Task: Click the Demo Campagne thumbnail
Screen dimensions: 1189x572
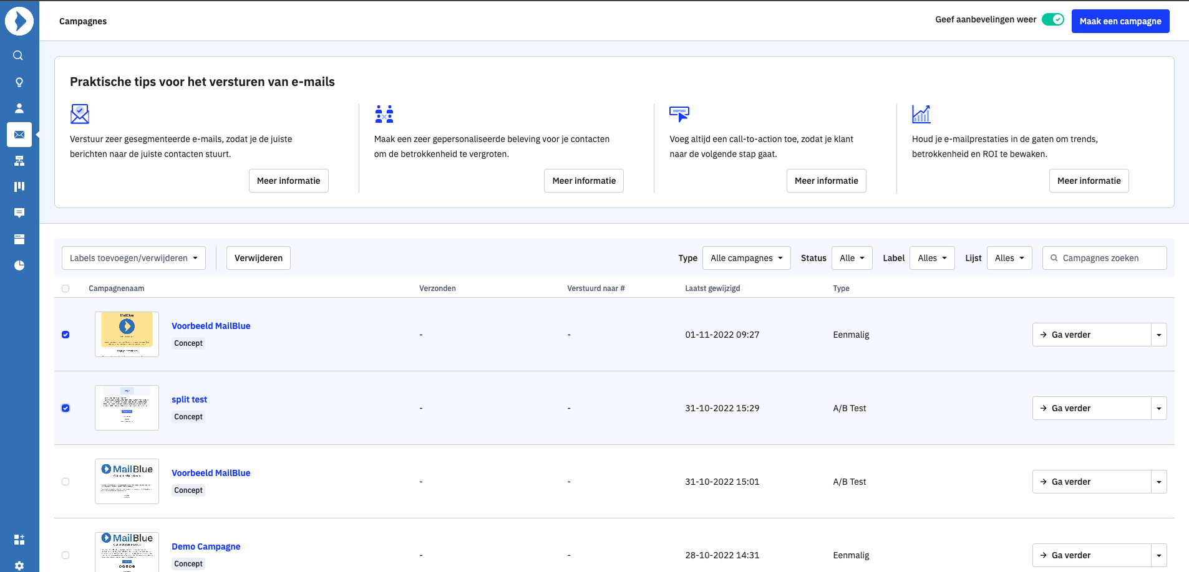Action: pyautogui.click(x=127, y=552)
